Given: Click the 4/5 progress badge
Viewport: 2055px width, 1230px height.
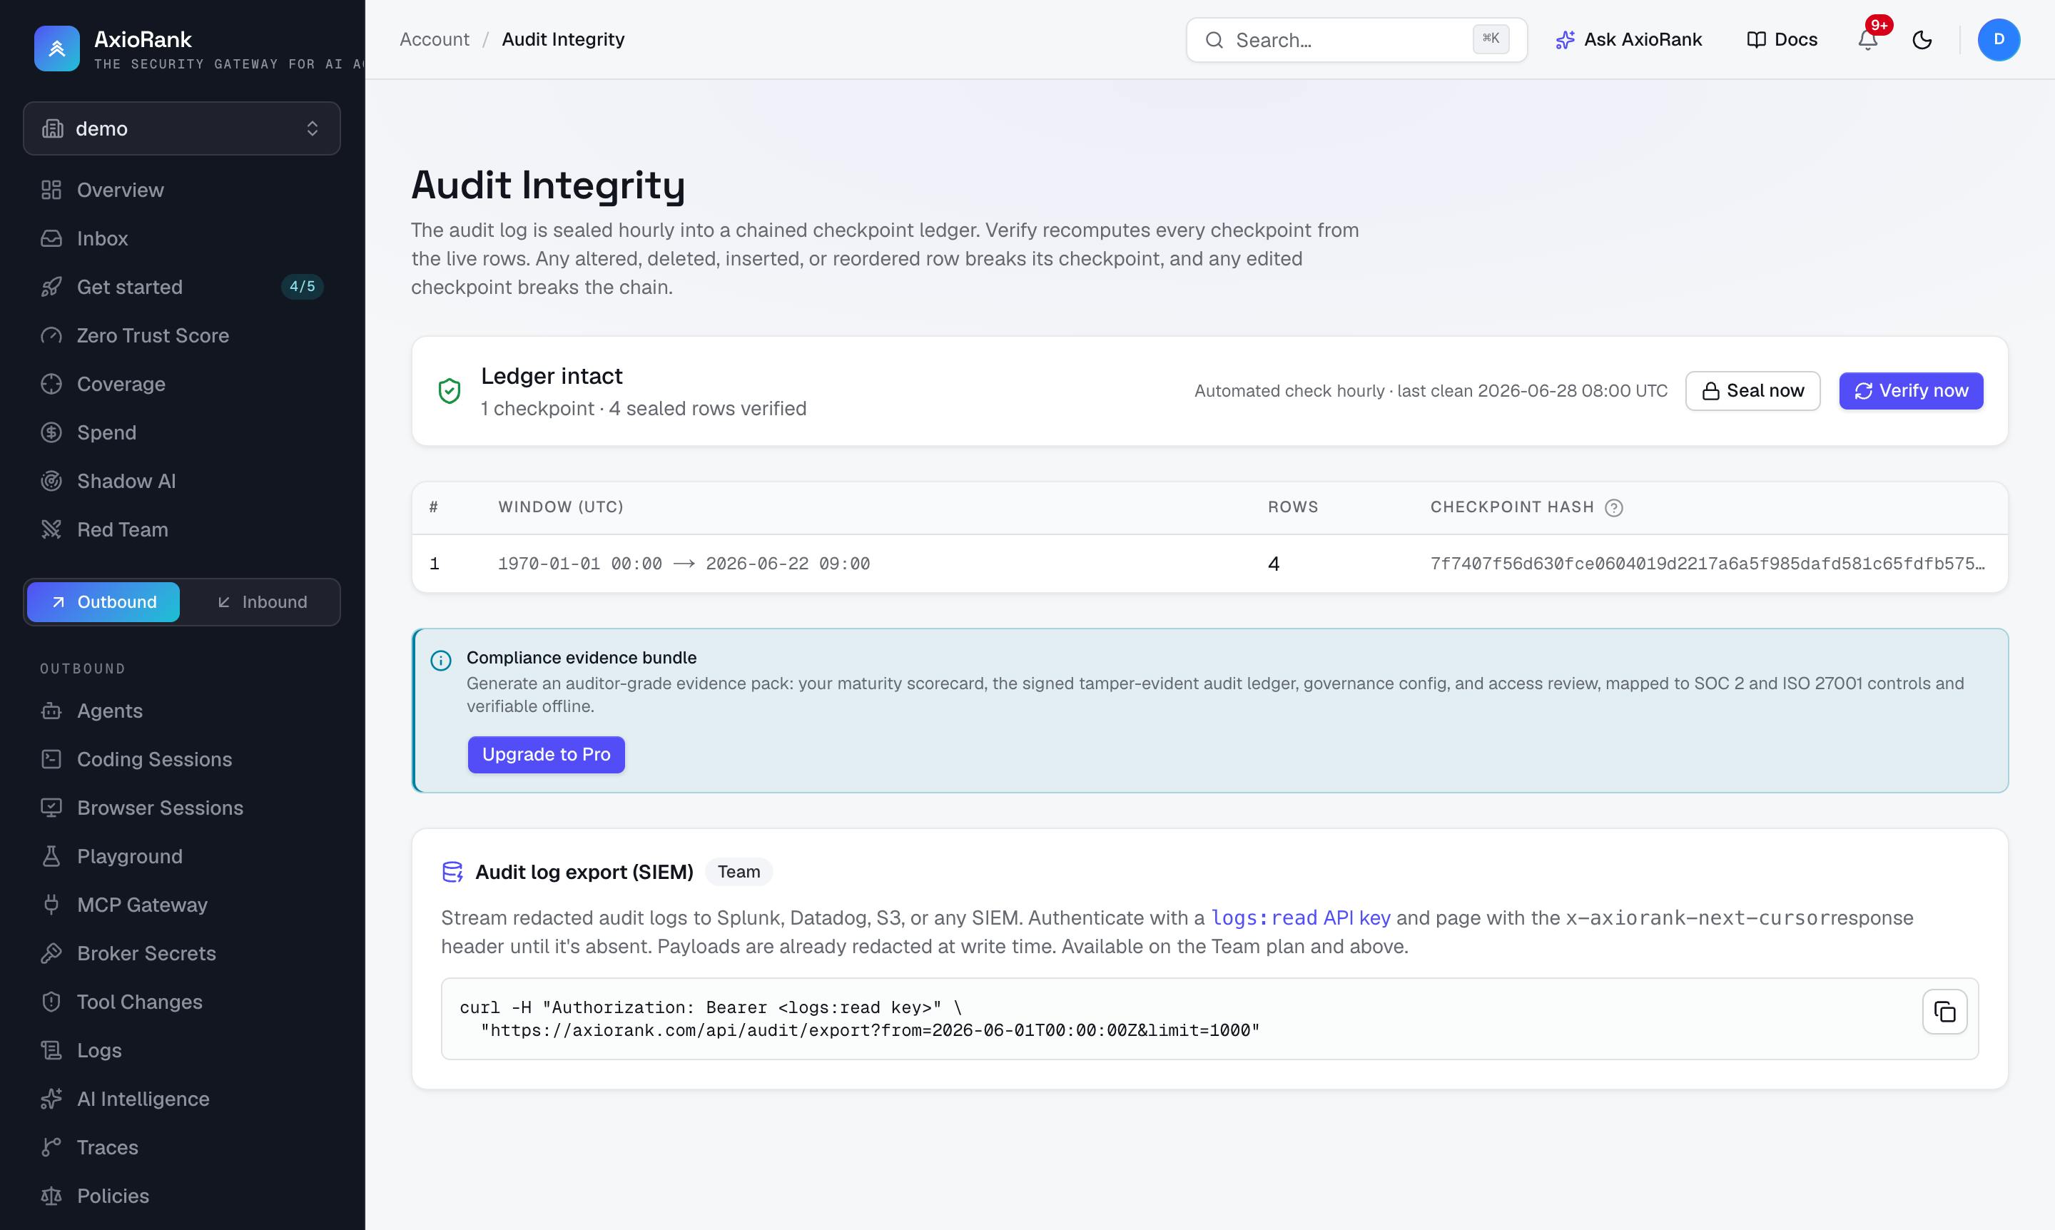Looking at the screenshot, I should pyautogui.click(x=303, y=287).
